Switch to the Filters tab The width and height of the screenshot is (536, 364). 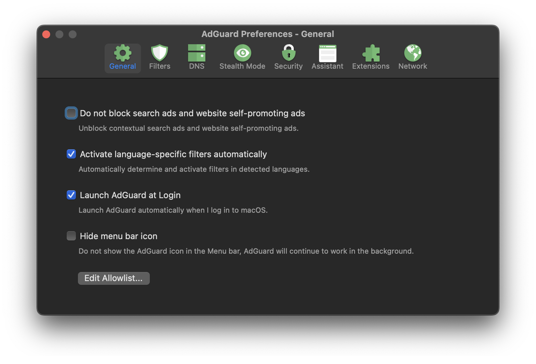pyautogui.click(x=159, y=58)
